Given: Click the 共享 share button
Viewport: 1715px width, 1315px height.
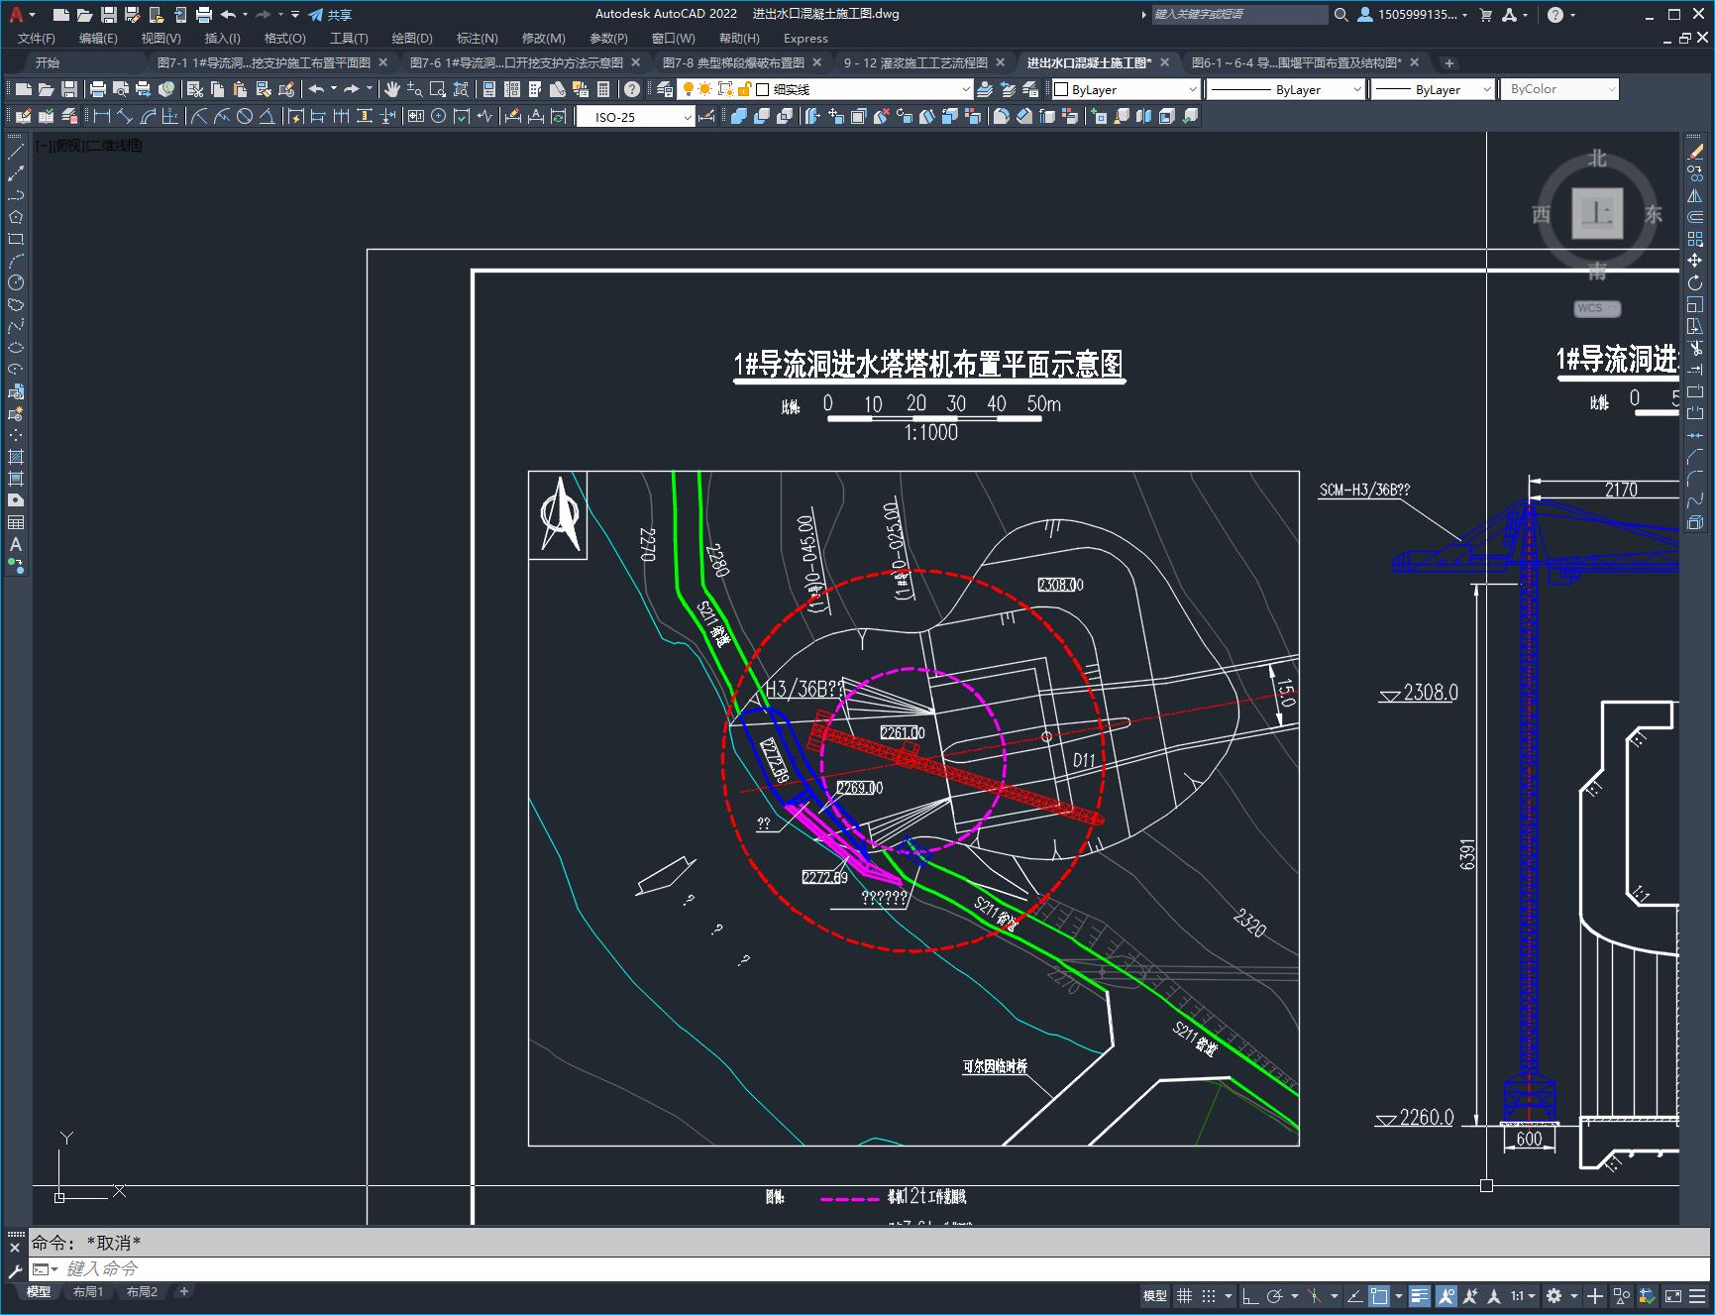Looking at the screenshot, I should 330,15.
